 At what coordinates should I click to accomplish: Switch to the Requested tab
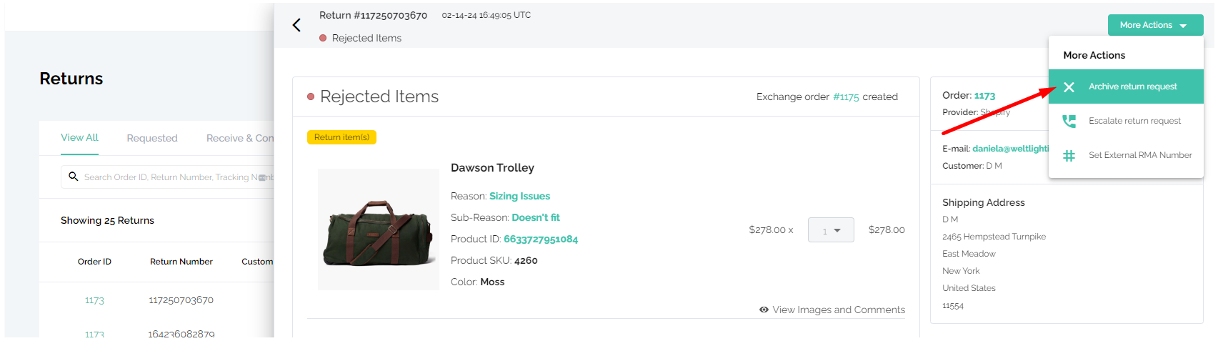click(x=152, y=138)
